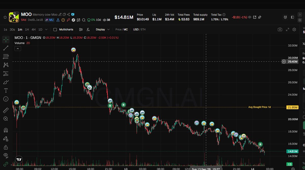
Task: Select the 1m timeframe
Action: click(x=20, y=29)
